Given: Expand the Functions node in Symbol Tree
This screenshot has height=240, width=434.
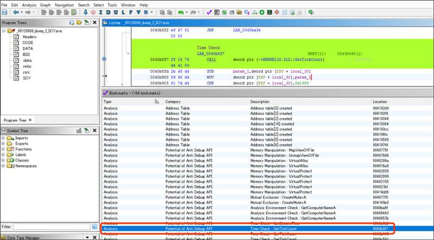Looking at the screenshot, I should (3, 149).
